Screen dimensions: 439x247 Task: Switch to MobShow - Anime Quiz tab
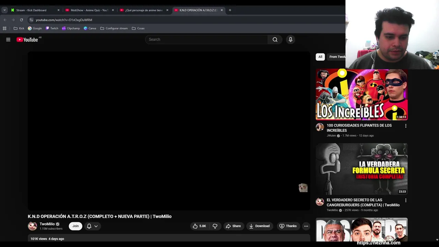pos(89,10)
